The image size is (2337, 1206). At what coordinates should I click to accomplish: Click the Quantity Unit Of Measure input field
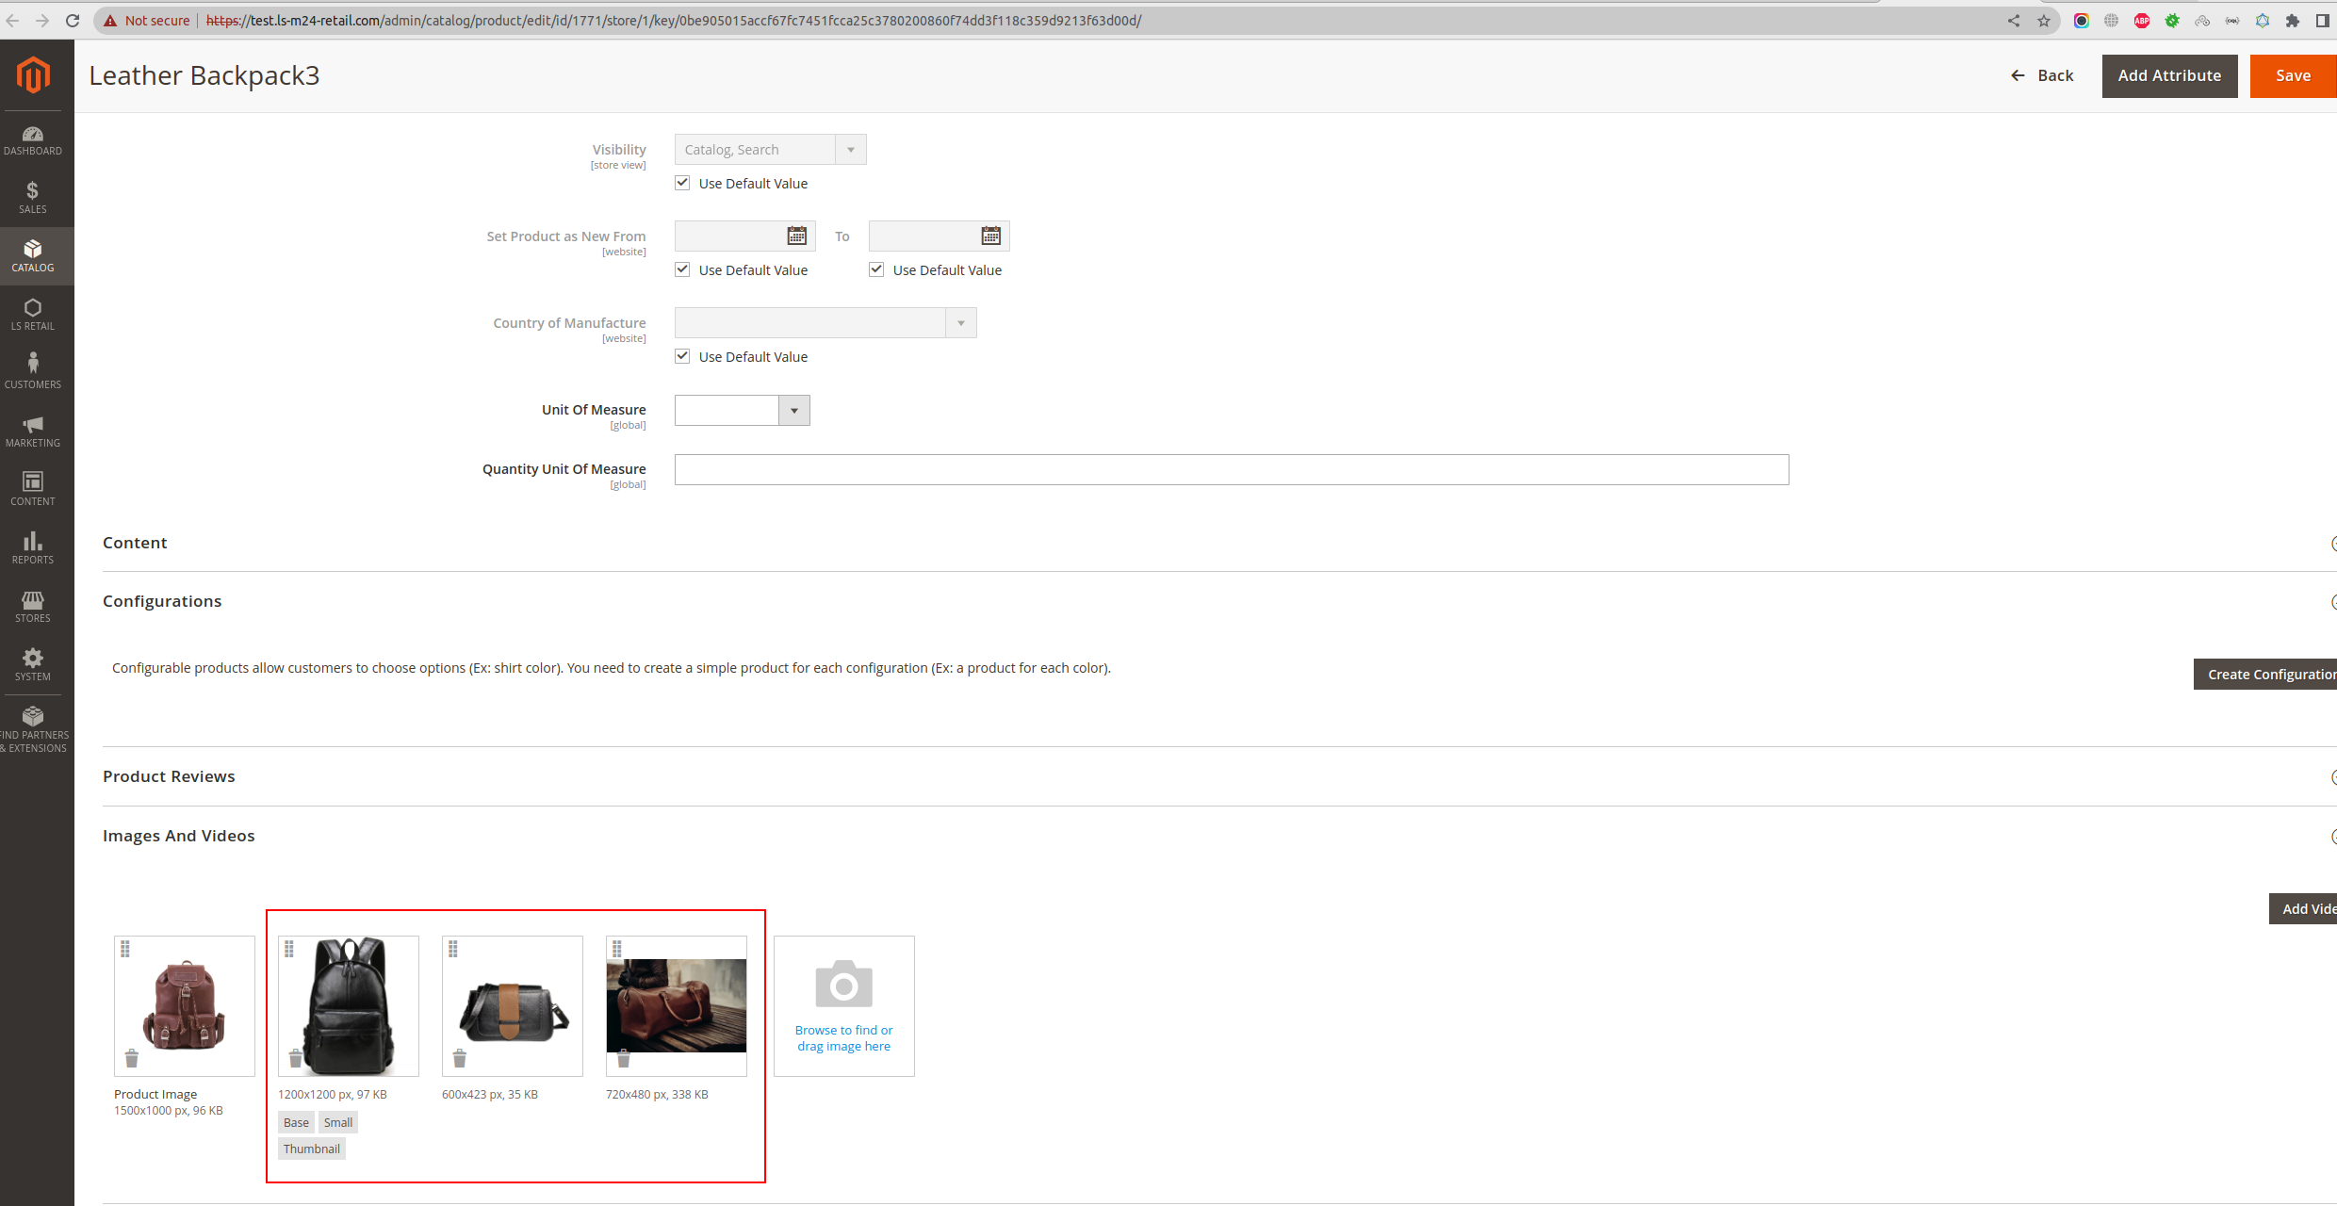click(x=1231, y=469)
